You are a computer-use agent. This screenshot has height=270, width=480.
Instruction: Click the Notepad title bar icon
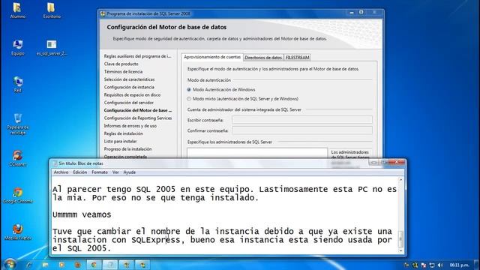pyautogui.click(x=55, y=163)
